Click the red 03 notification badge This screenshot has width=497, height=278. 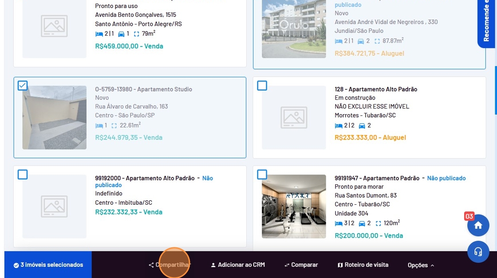469,216
